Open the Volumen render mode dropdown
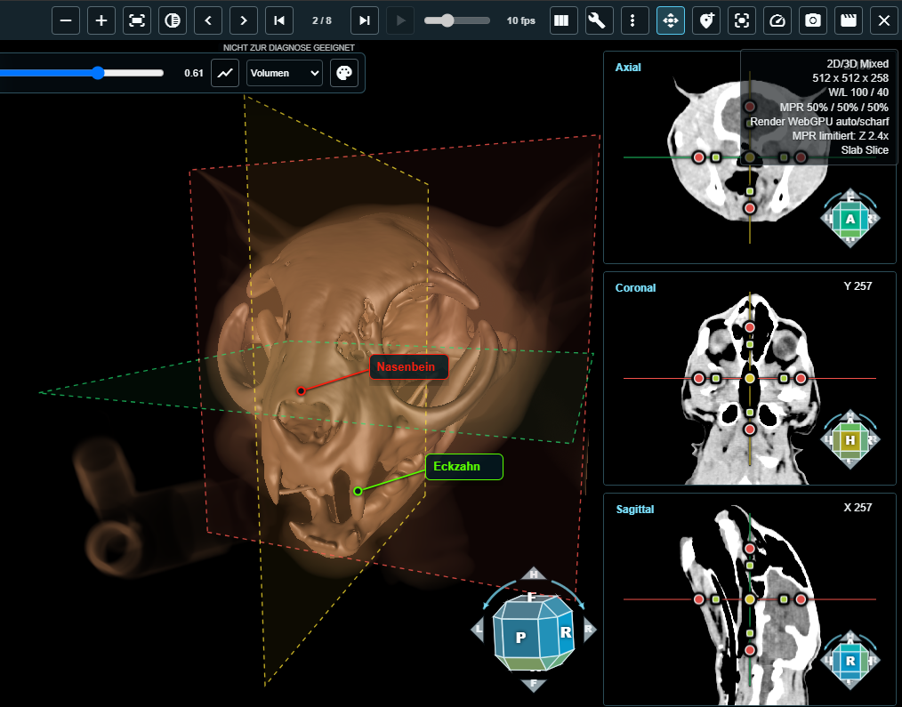This screenshot has width=902, height=707. point(284,73)
